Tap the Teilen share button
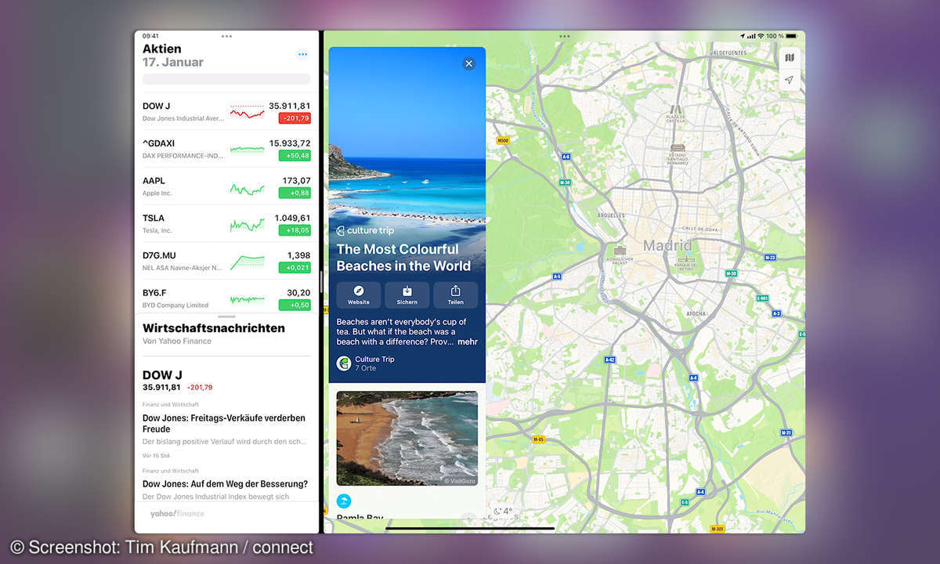Image resolution: width=940 pixels, height=564 pixels. point(455,295)
